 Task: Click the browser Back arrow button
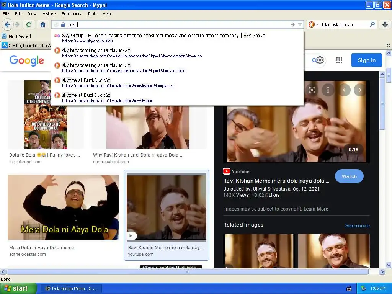pos(7,24)
